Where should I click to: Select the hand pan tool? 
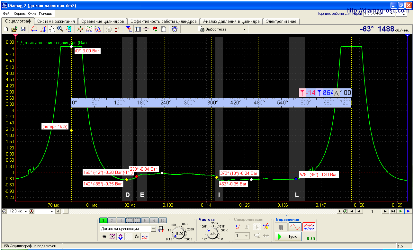click(x=52, y=29)
